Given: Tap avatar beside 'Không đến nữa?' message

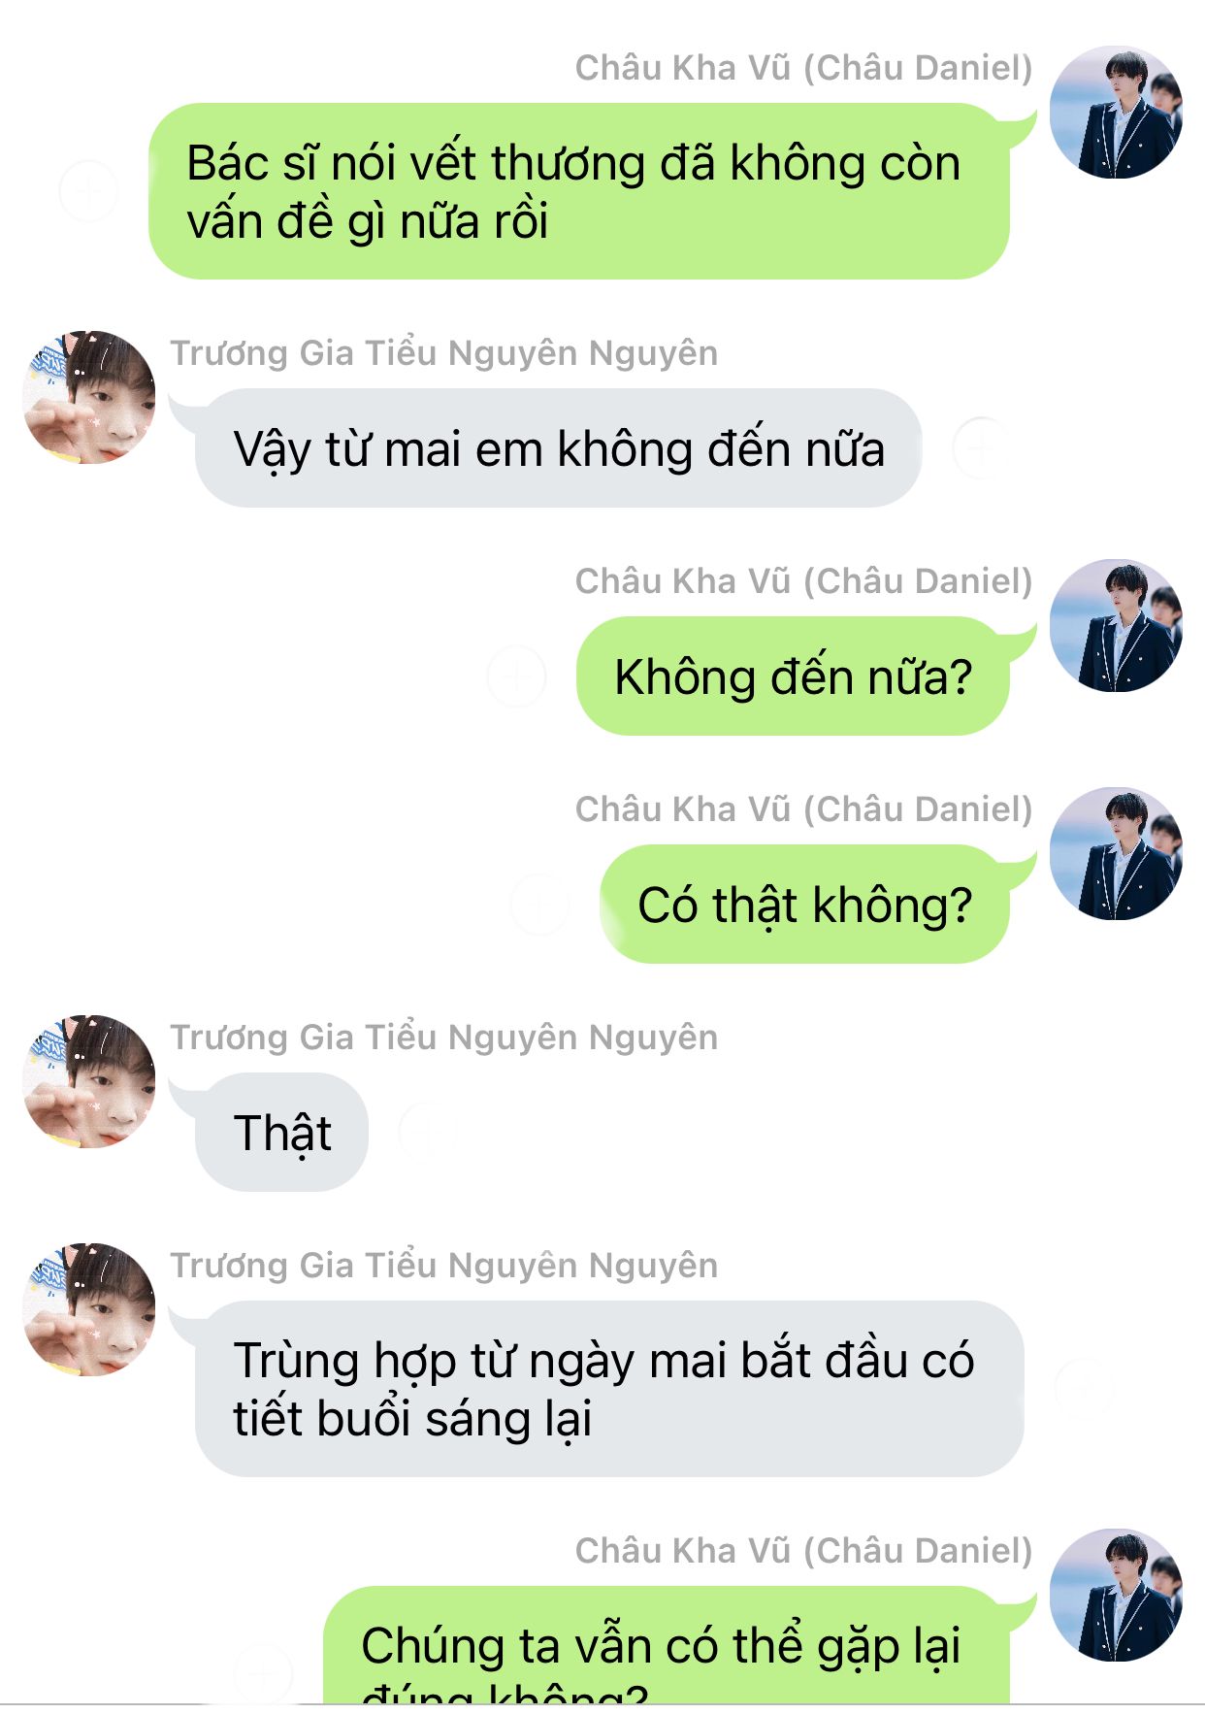Looking at the screenshot, I should point(1117,625).
